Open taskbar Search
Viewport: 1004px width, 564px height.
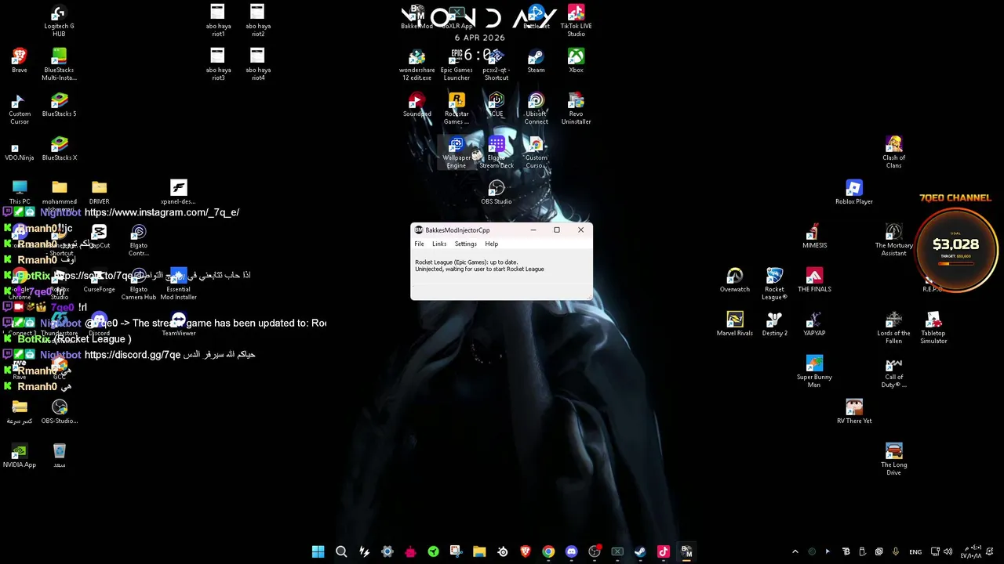(341, 551)
